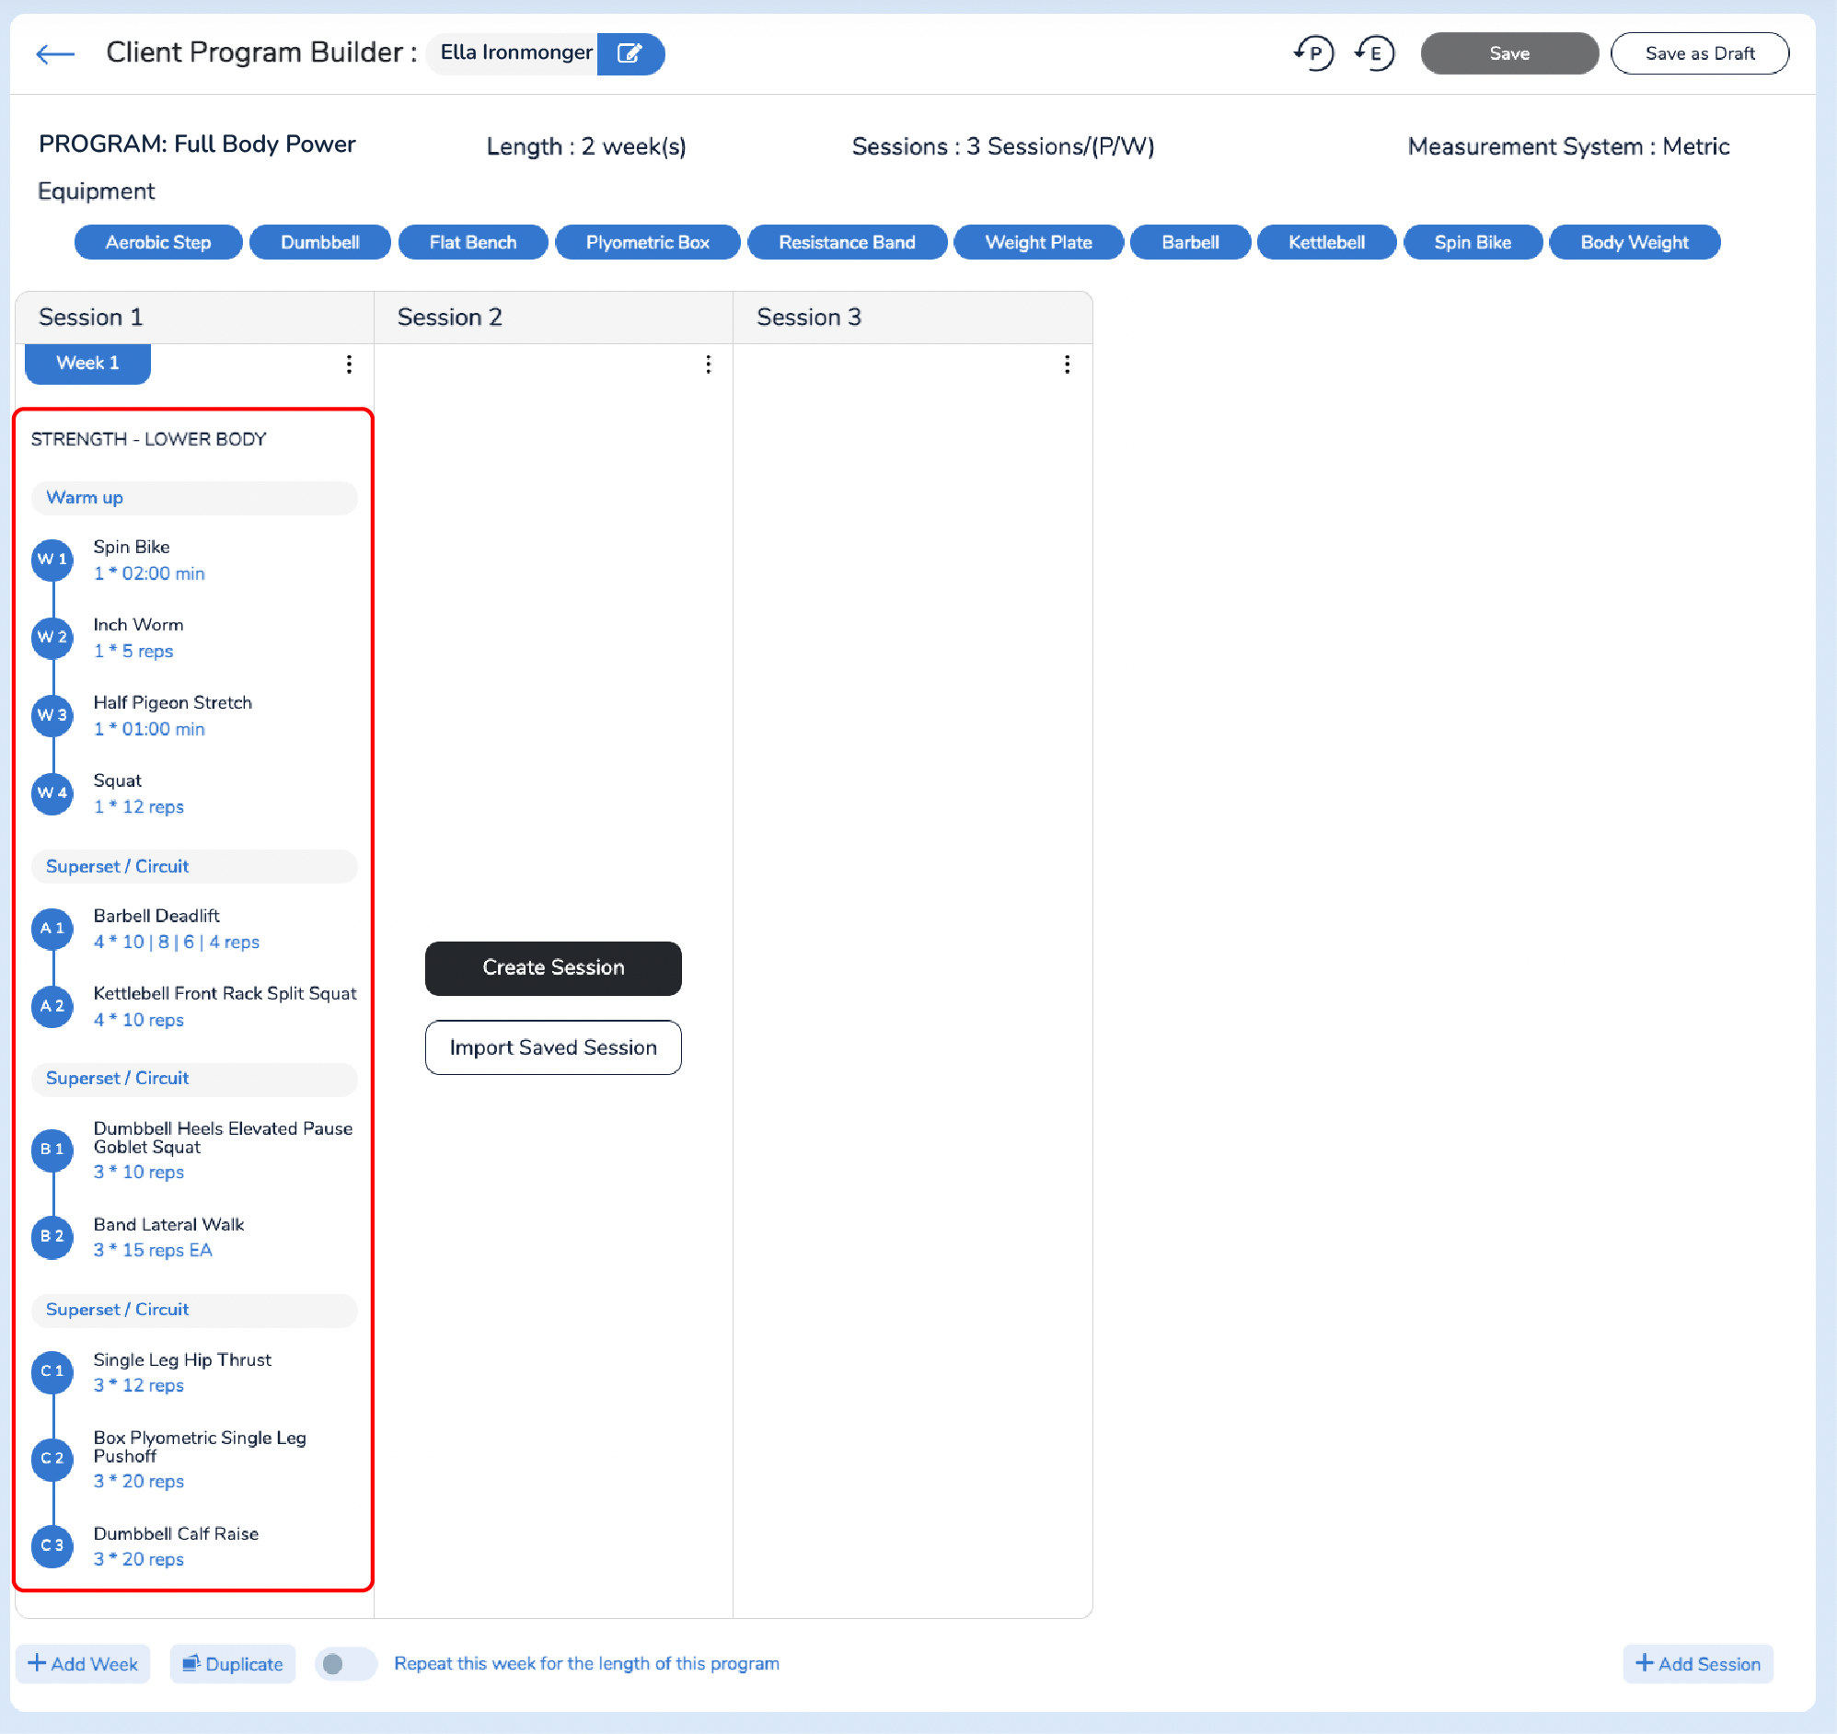Click 'Sessions : 3 Sessions/(P/W)' label
The height and width of the screenshot is (1734, 1837).
(1003, 147)
